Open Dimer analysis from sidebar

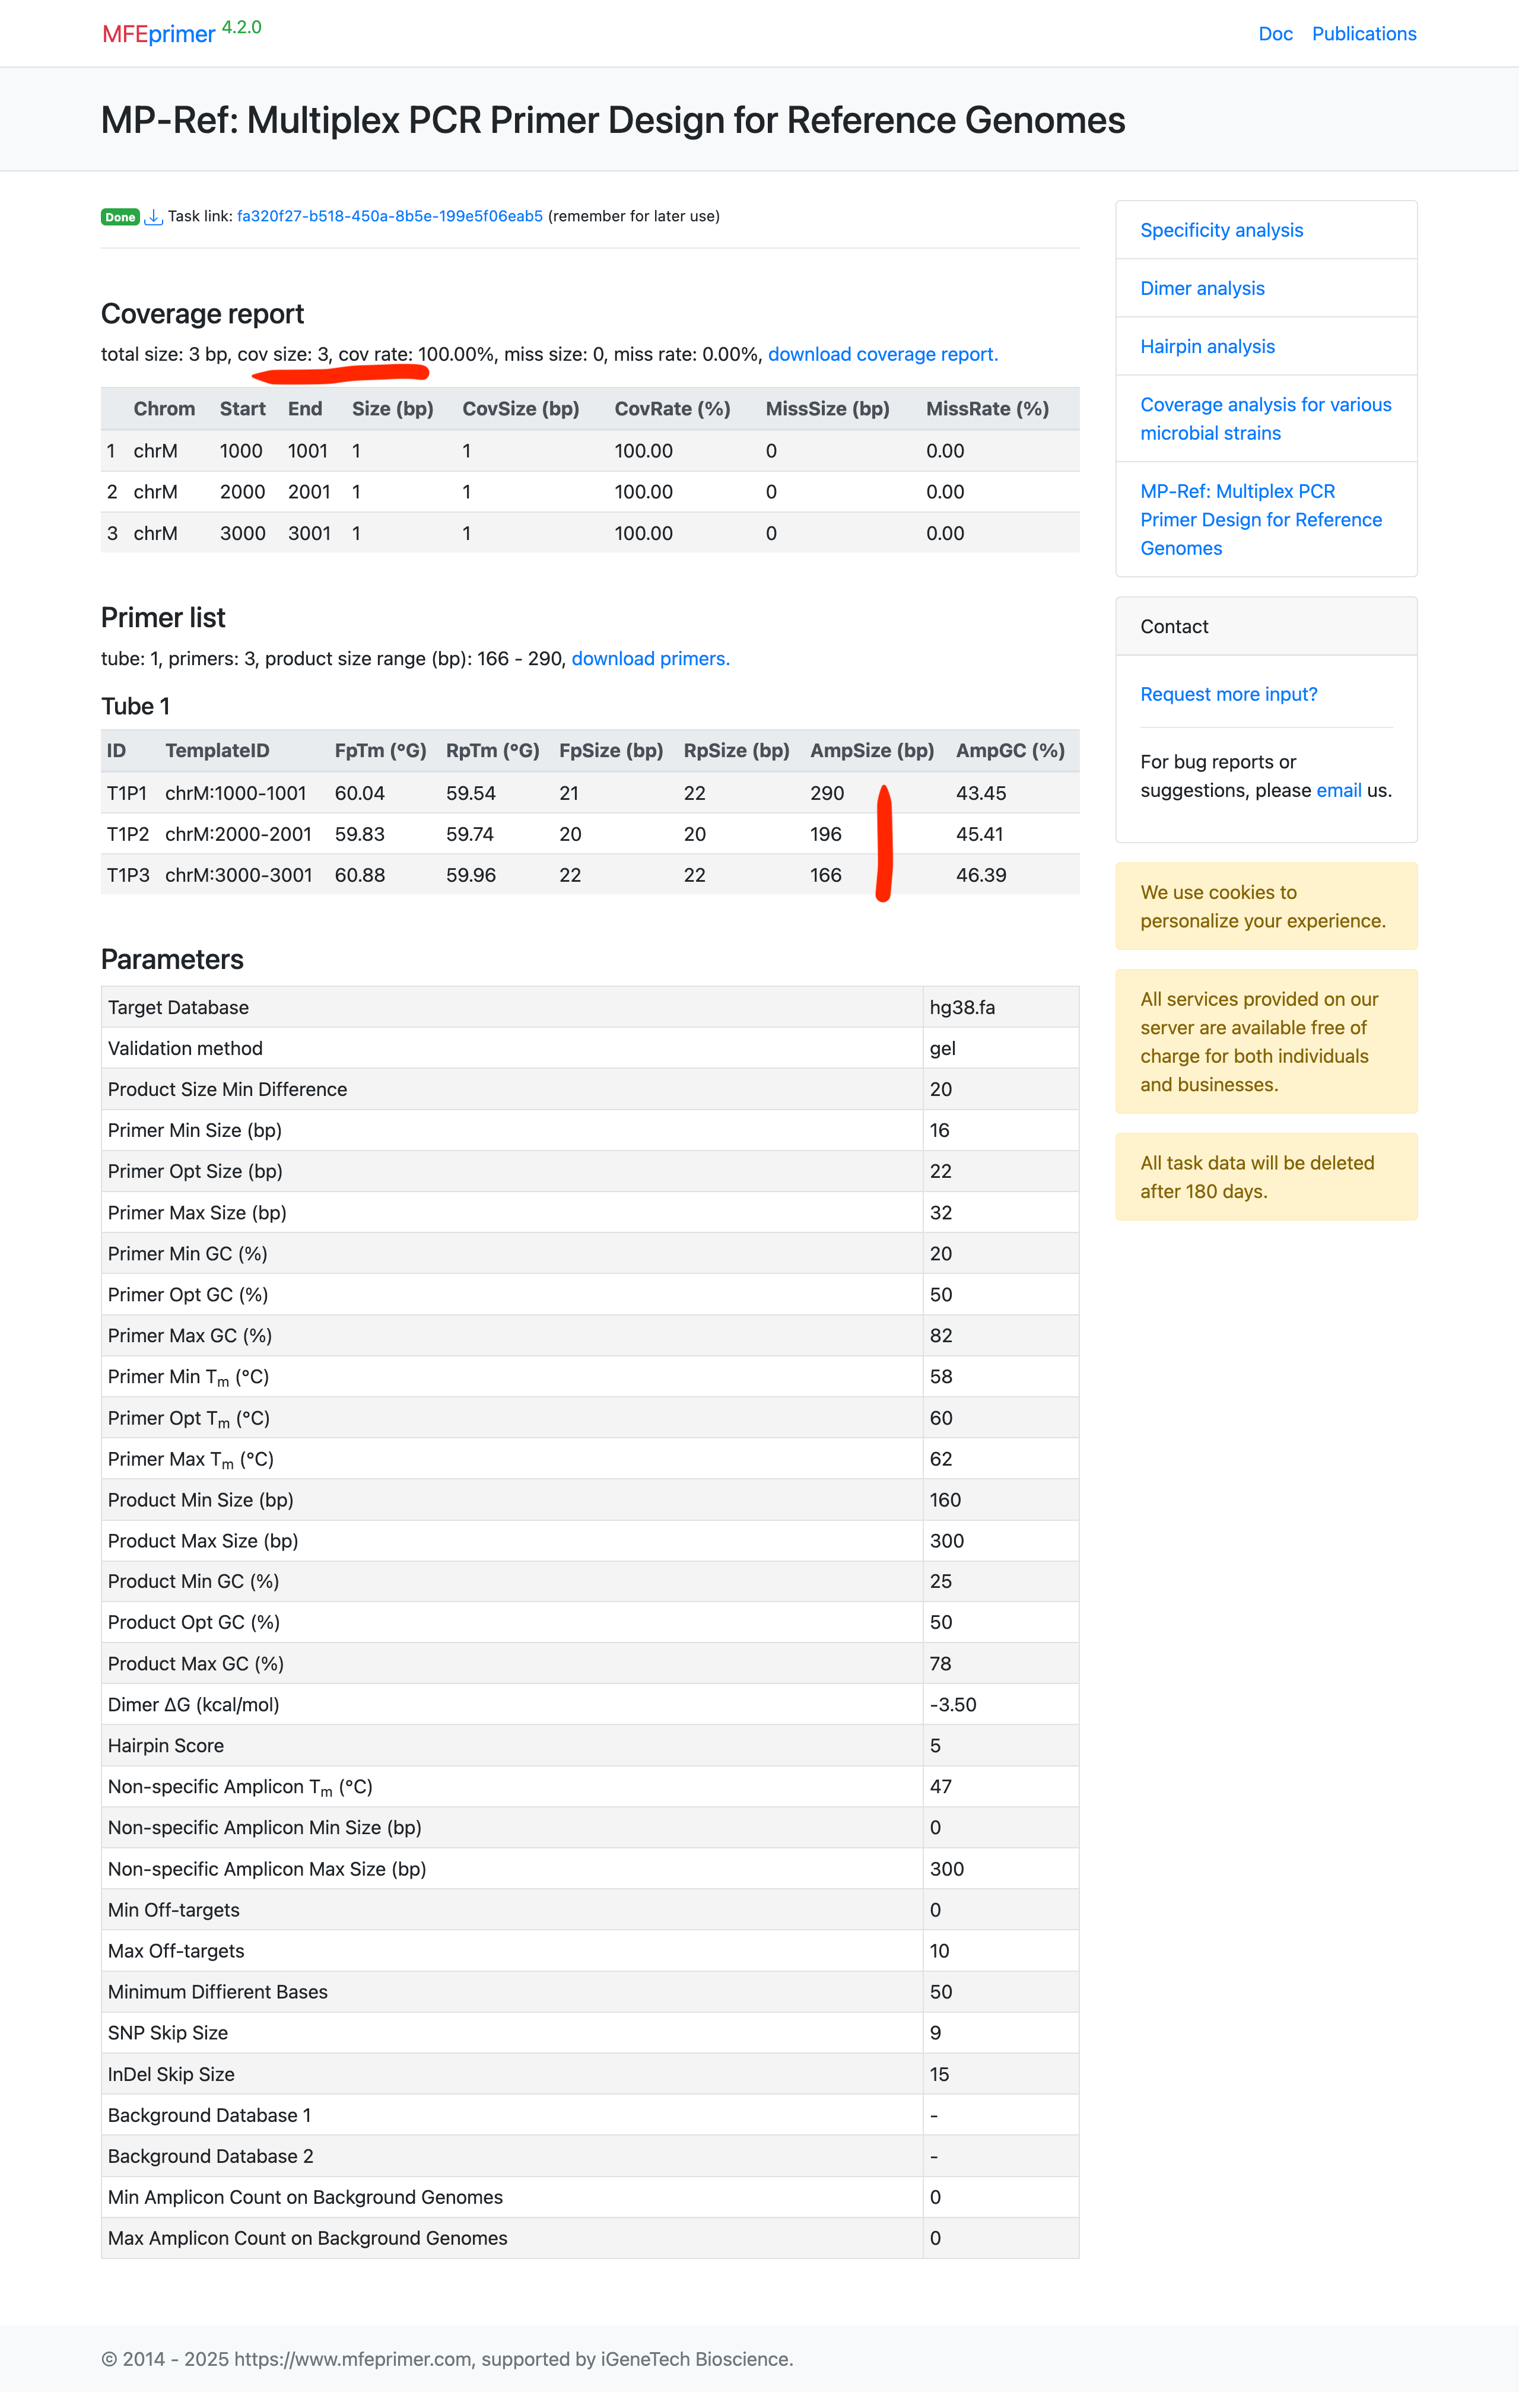(x=1202, y=288)
